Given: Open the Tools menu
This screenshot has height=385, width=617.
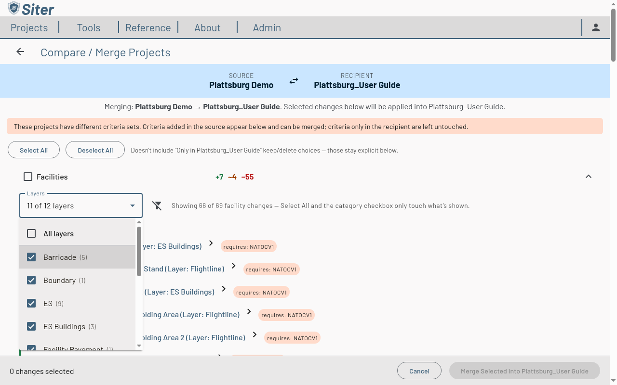Looking at the screenshot, I should click(x=89, y=27).
